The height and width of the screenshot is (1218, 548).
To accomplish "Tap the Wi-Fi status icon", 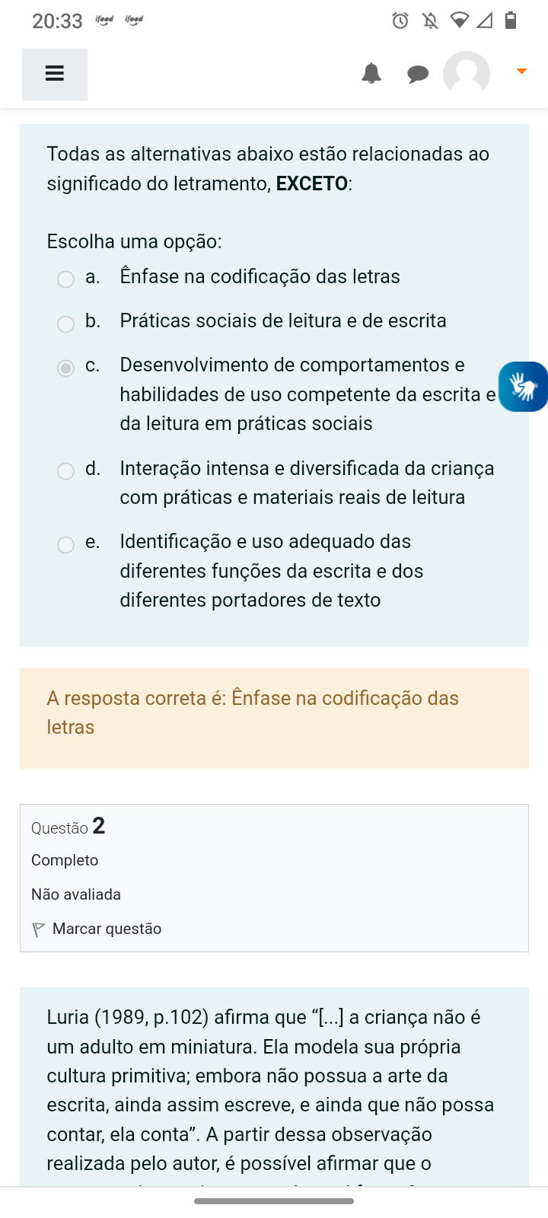I will (459, 21).
